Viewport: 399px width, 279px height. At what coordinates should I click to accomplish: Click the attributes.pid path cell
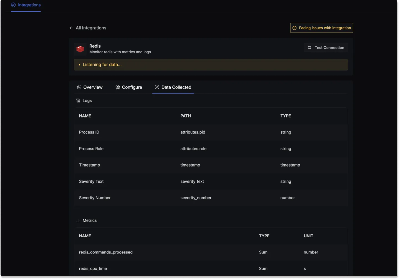coord(193,132)
